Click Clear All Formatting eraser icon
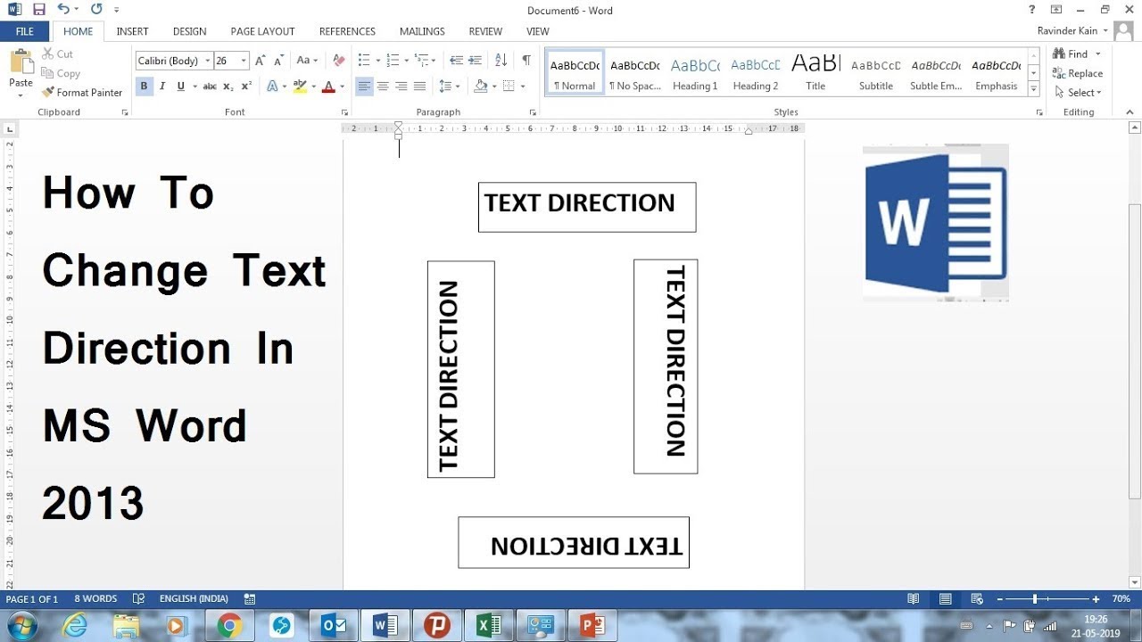The width and height of the screenshot is (1142, 642). 338,61
